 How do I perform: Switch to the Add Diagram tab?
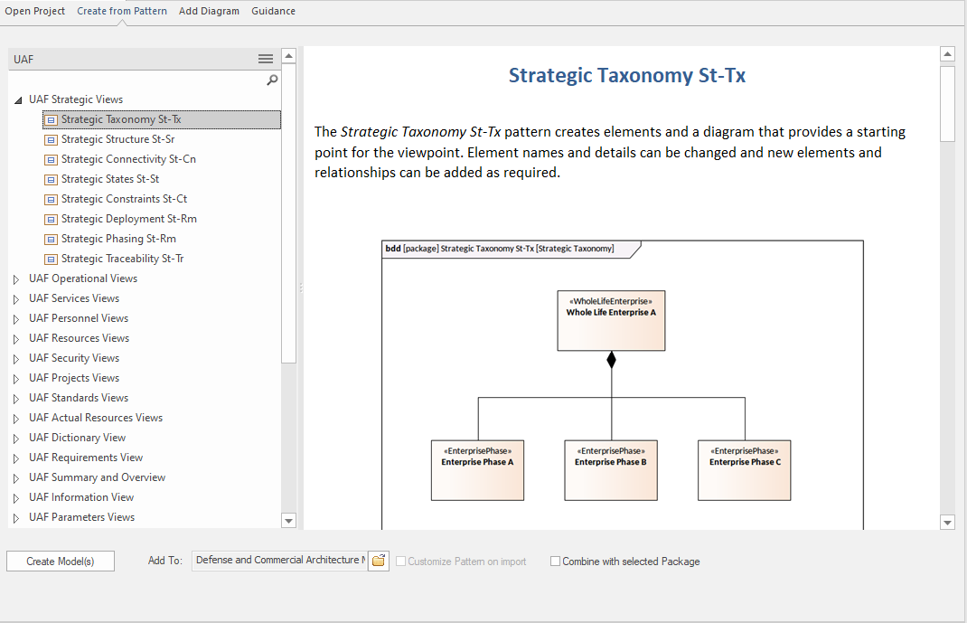click(209, 11)
